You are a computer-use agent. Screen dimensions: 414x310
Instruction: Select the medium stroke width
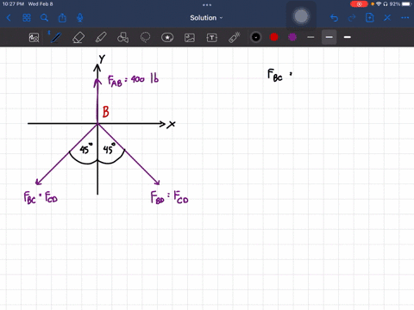329,37
